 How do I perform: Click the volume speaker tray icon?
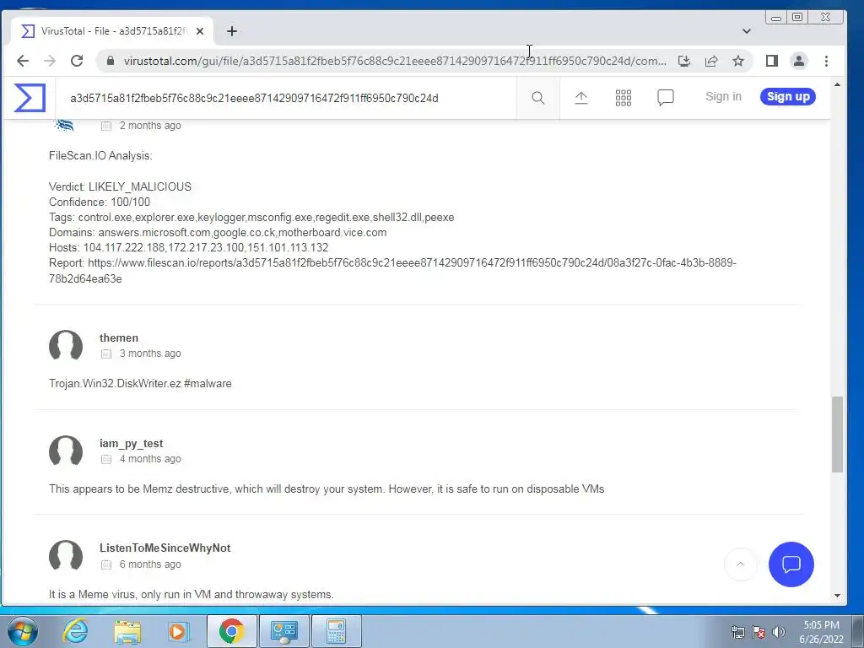779,632
